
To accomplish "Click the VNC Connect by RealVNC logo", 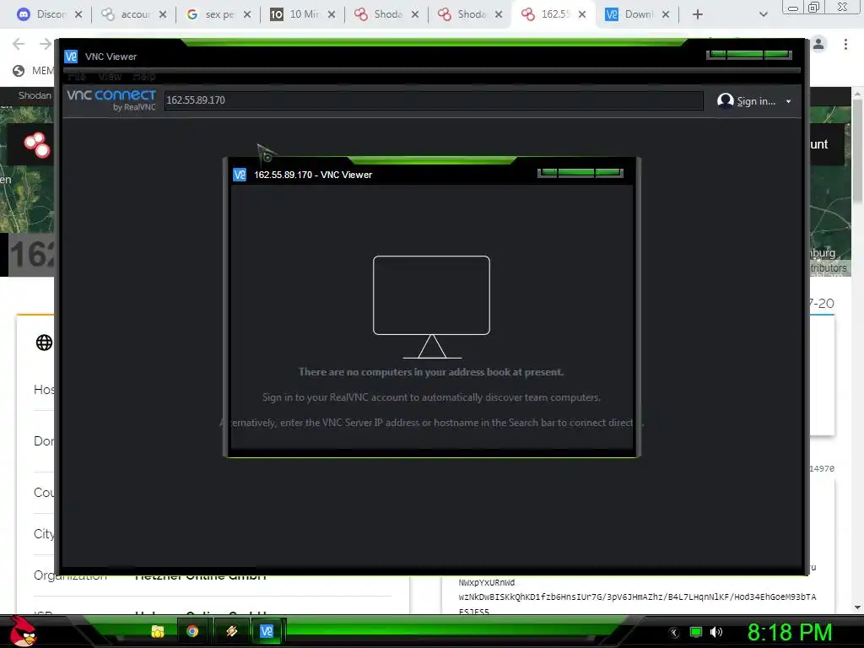I will [x=111, y=100].
